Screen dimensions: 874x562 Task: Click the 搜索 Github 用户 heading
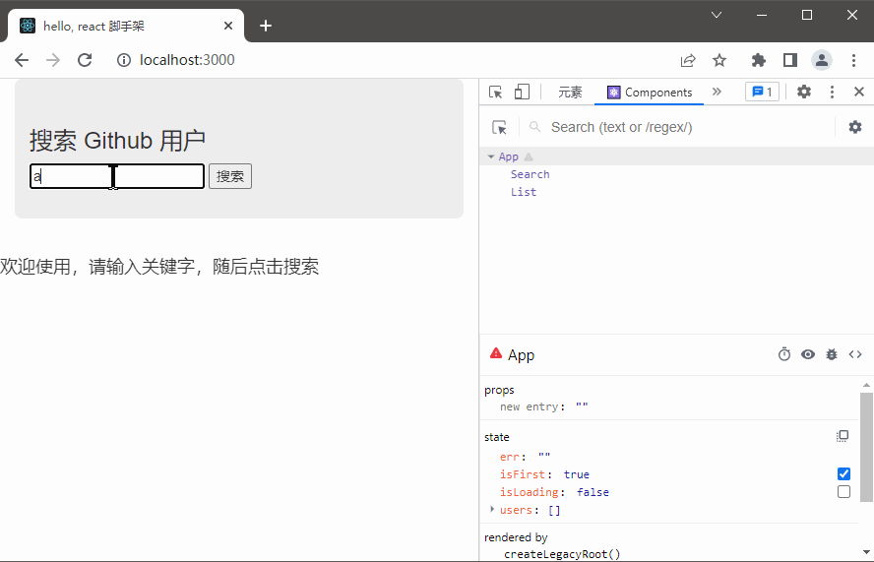pyautogui.click(x=117, y=141)
